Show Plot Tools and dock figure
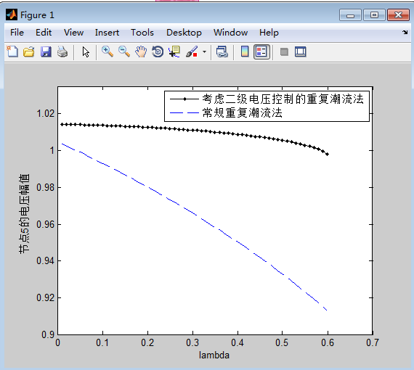The height and width of the screenshot is (370, 414). tap(301, 52)
